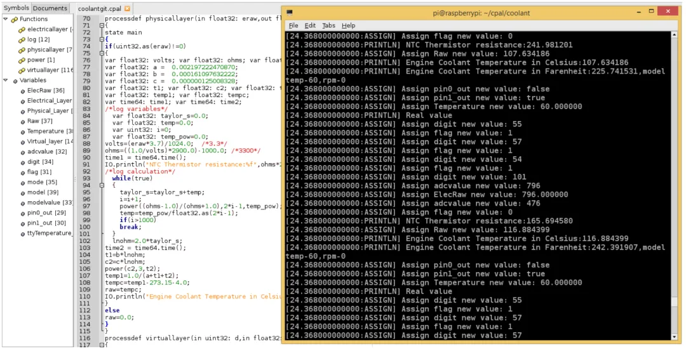
Task: Click the Variables group bullet icon
Action: pyautogui.click(x=14, y=81)
